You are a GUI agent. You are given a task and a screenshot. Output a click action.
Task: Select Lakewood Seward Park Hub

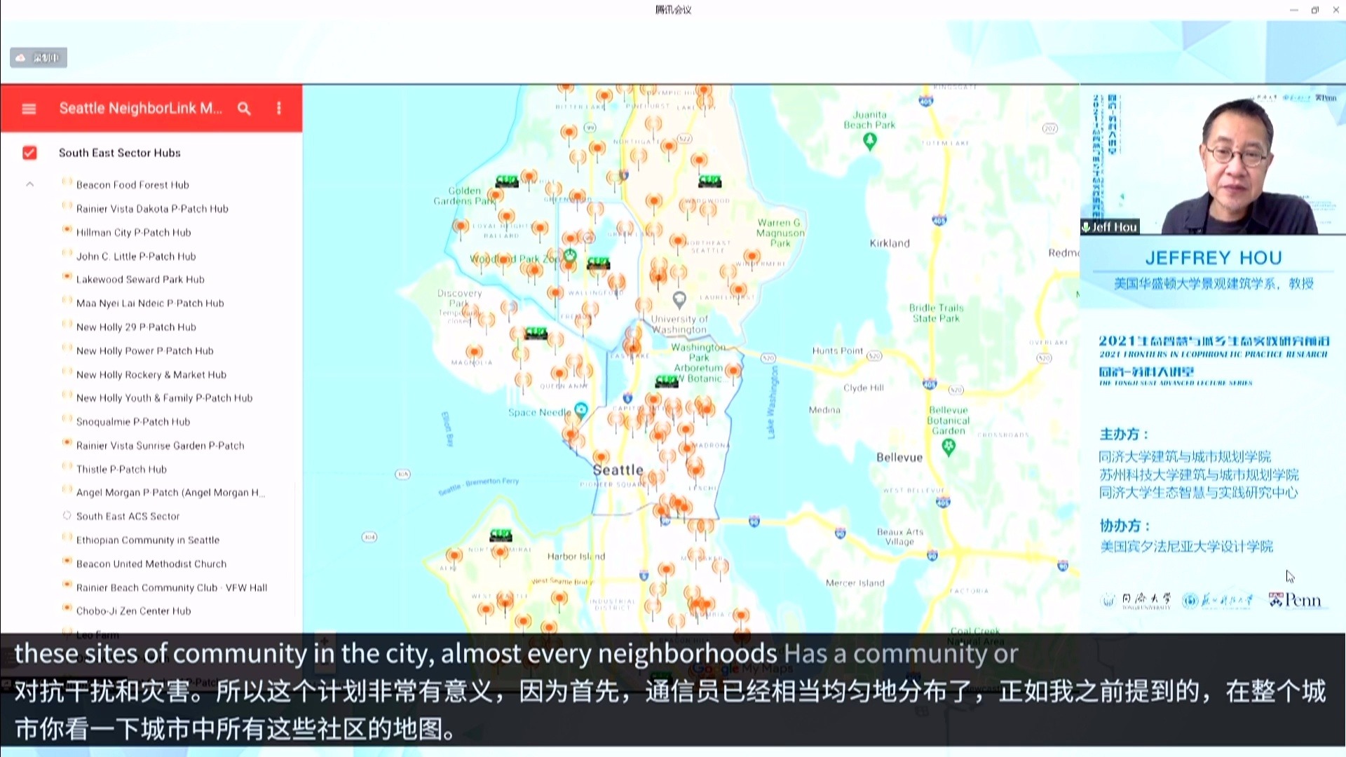[x=140, y=280]
